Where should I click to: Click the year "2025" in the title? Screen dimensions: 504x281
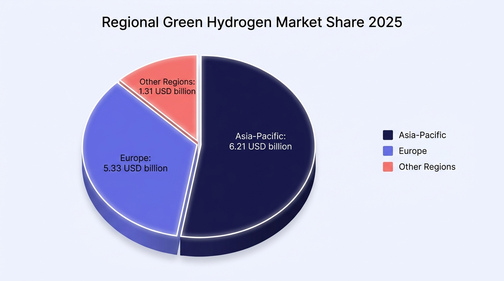tap(385, 22)
